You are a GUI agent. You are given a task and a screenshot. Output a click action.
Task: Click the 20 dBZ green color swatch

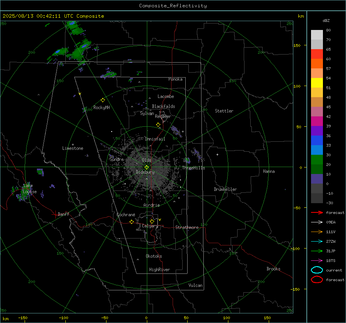tap(317, 160)
